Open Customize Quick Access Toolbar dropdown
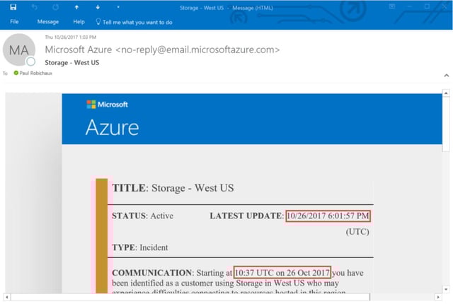 118,7
